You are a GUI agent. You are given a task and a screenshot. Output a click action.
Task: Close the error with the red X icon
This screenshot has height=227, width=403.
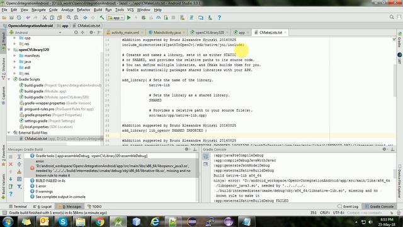pos(11,164)
